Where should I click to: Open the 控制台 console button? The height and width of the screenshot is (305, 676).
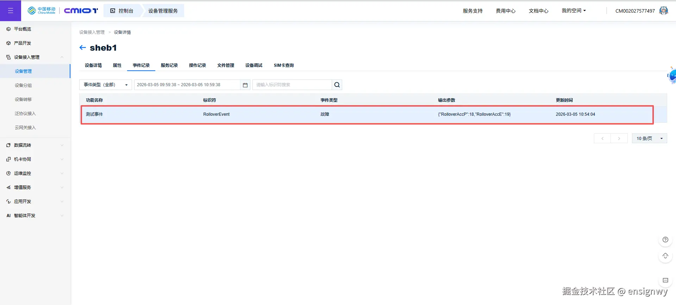point(122,11)
